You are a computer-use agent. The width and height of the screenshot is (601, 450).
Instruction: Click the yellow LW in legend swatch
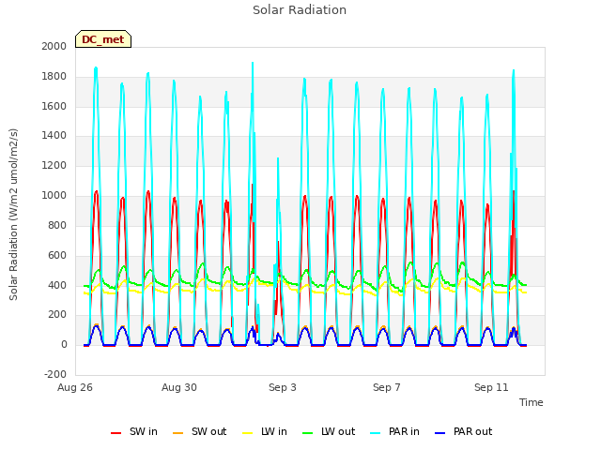(248, 433)
